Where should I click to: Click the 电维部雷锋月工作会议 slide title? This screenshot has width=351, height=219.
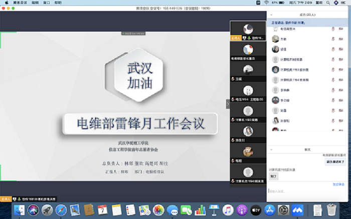141,123
